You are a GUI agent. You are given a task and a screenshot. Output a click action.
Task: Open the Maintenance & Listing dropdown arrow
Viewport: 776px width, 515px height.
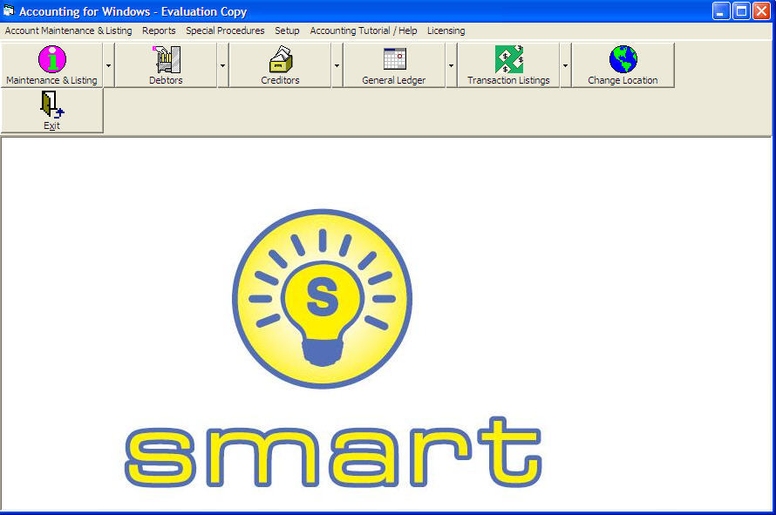click(108, 65)
